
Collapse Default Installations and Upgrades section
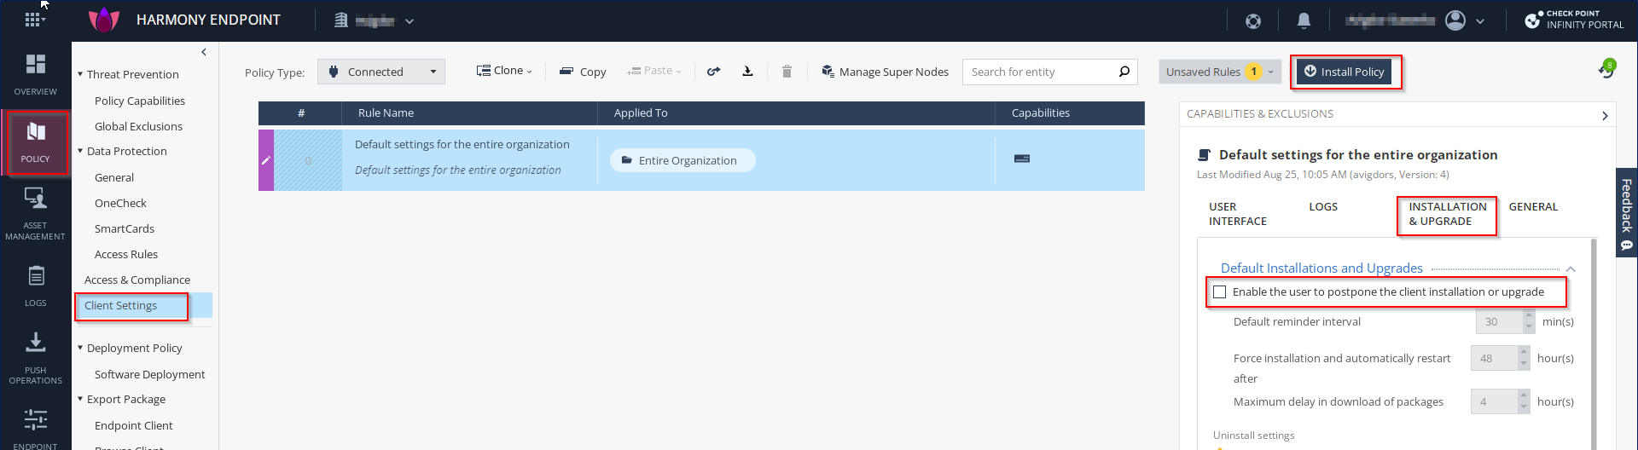tap(1571, 268)
